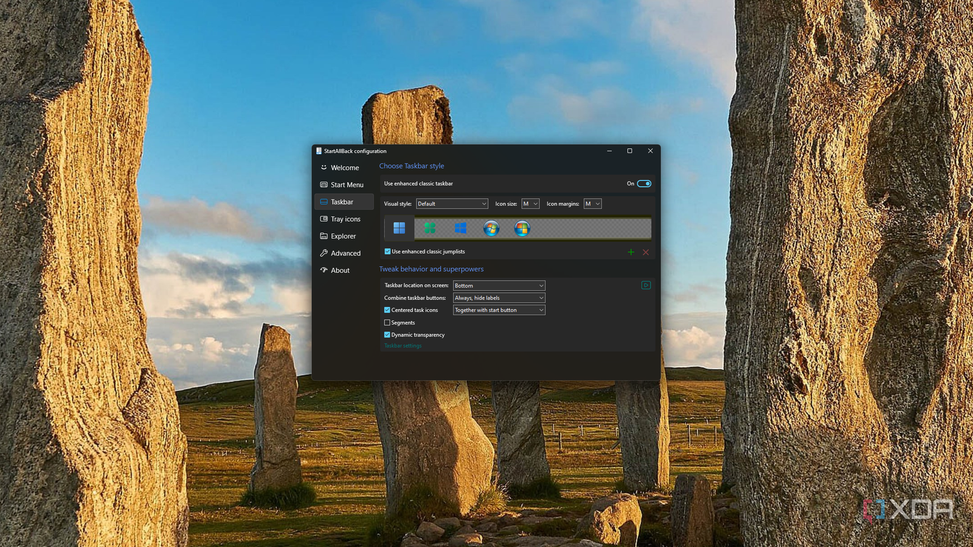Pick the blue Windows 10 start orb
The height and width of the screenshot is (547, 973).
[x=460, y=228]
